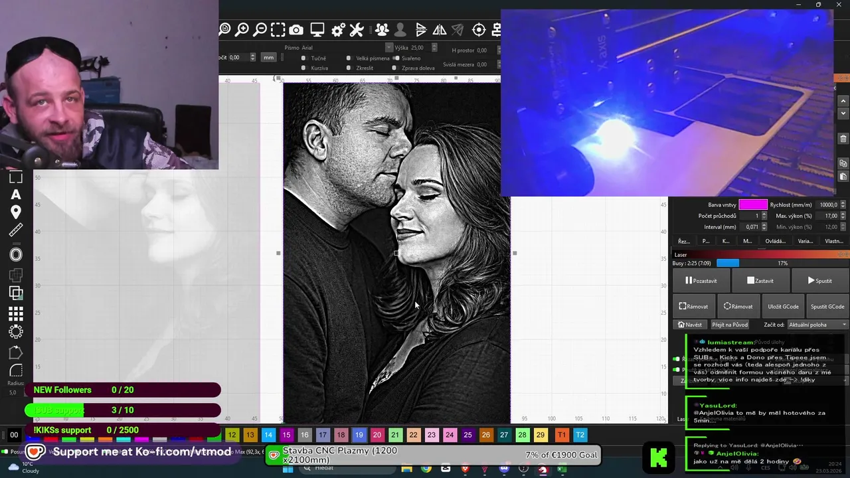Switch to the Vlastn... tab
The height and width of the screenshot is (478, 850).
(x=834, y=241)
